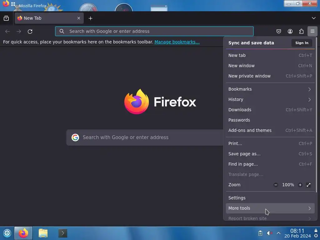Increase zoom with plus button
This screenshot has height=240, width=320.
300,185
